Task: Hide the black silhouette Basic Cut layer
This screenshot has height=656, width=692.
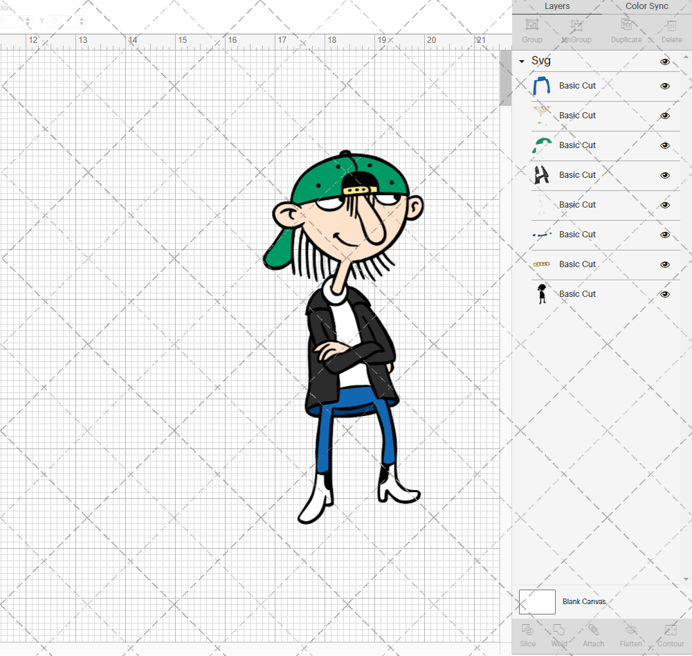Action: (664, 295)
